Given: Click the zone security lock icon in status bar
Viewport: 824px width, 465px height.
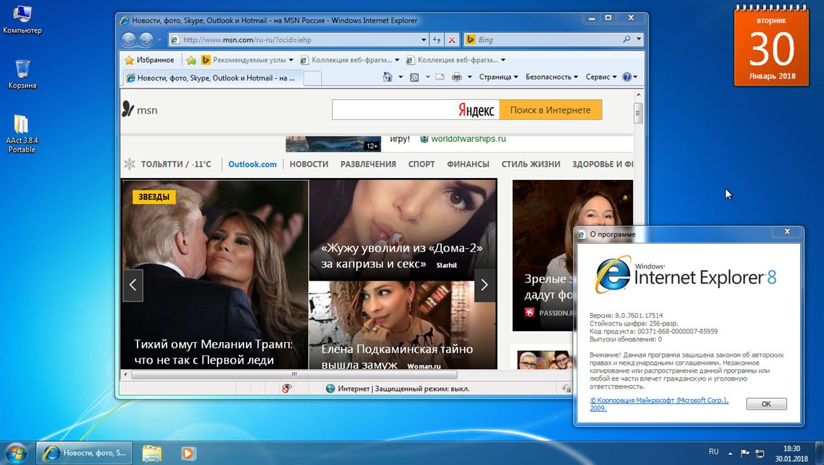Looking at the screenshot, I should click(x=566, y=388).
